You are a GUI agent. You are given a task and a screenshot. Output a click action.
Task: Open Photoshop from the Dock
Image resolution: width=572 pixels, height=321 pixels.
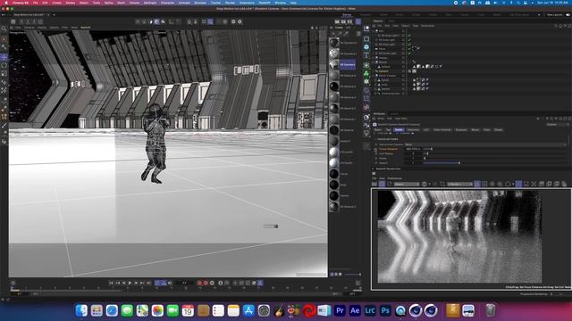[385, 310]
